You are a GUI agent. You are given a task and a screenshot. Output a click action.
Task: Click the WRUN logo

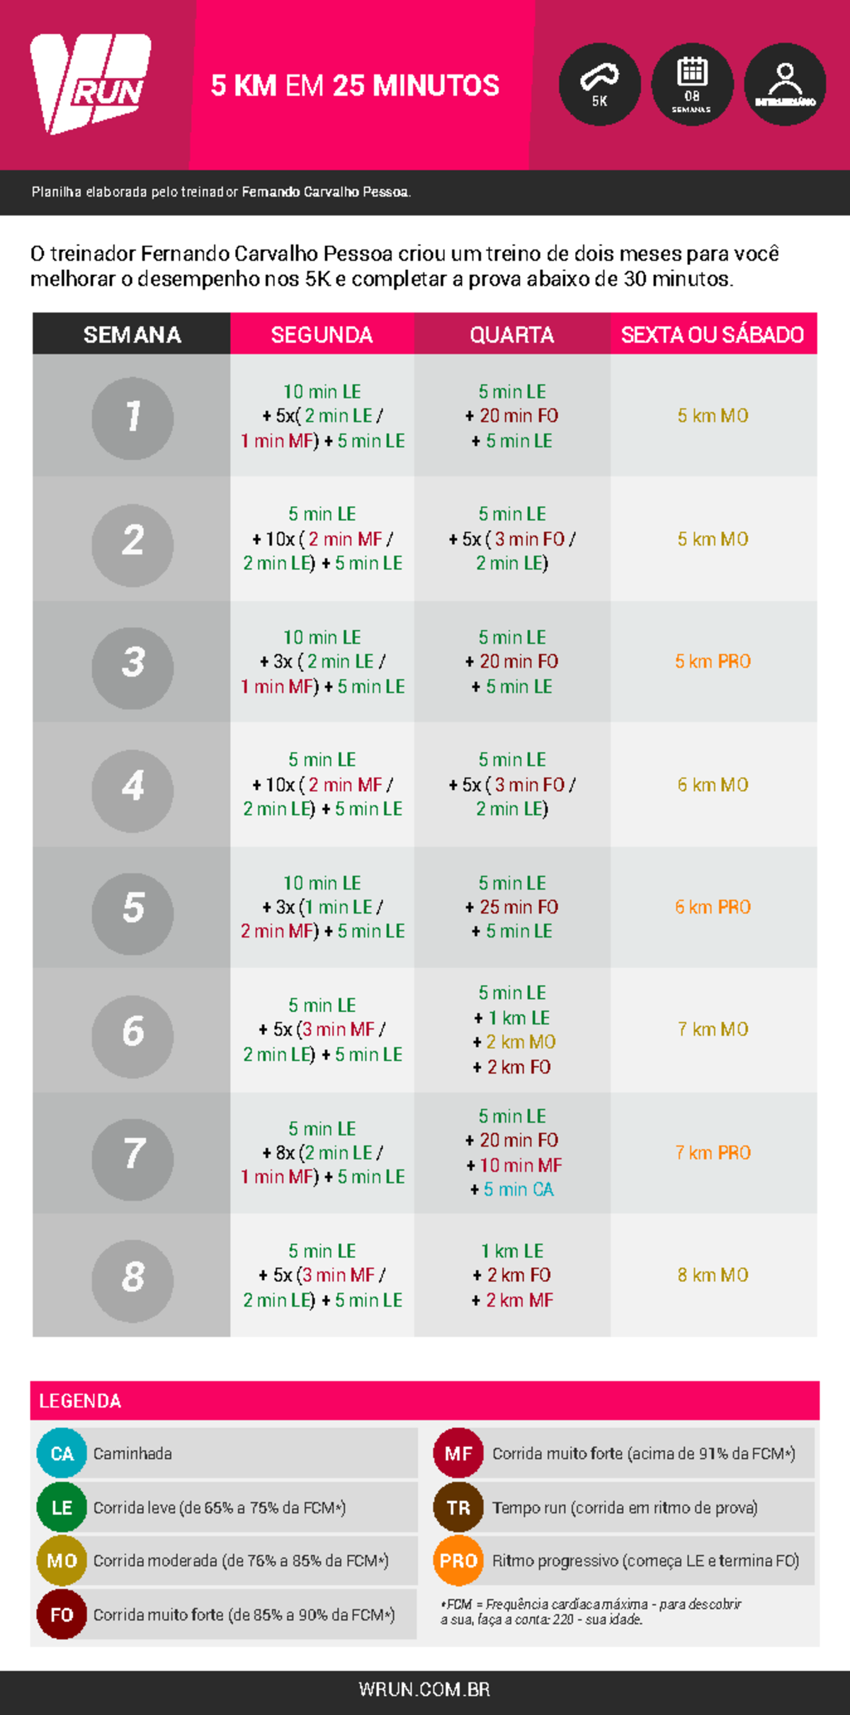(90, 84)
